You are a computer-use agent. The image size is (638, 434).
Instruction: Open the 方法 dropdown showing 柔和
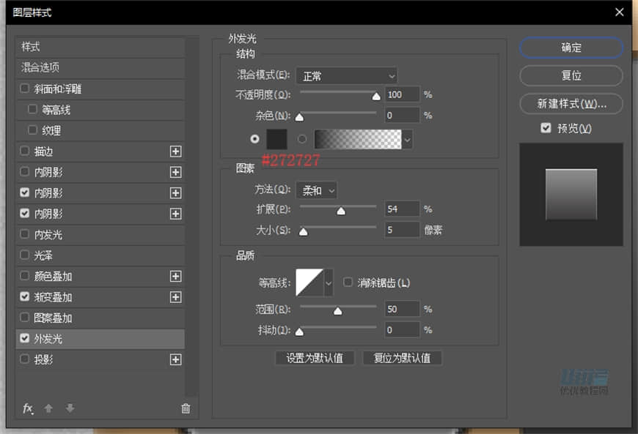pos(317,190)
